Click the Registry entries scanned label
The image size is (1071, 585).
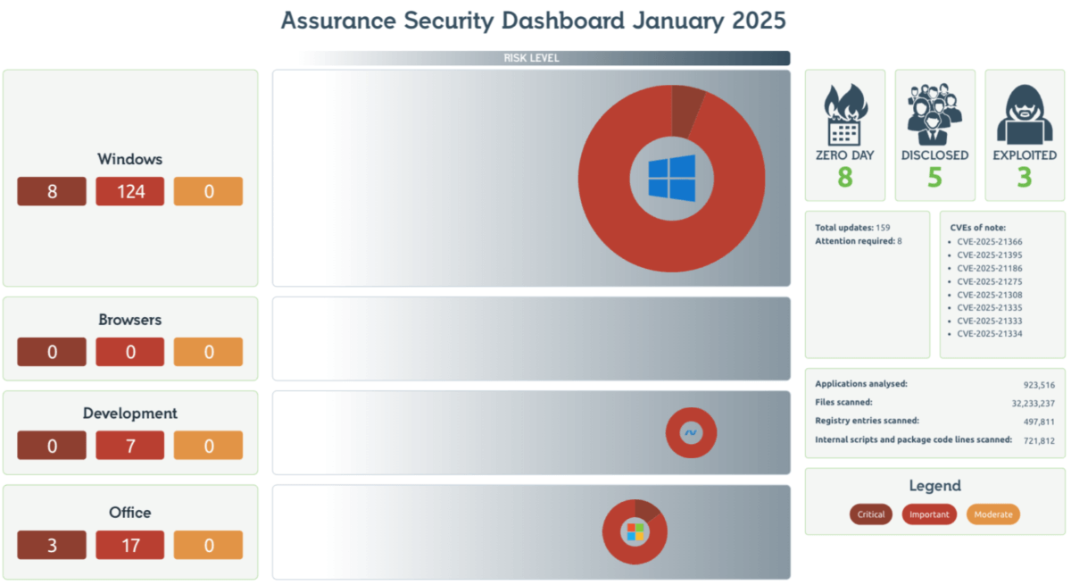point(867,420)
